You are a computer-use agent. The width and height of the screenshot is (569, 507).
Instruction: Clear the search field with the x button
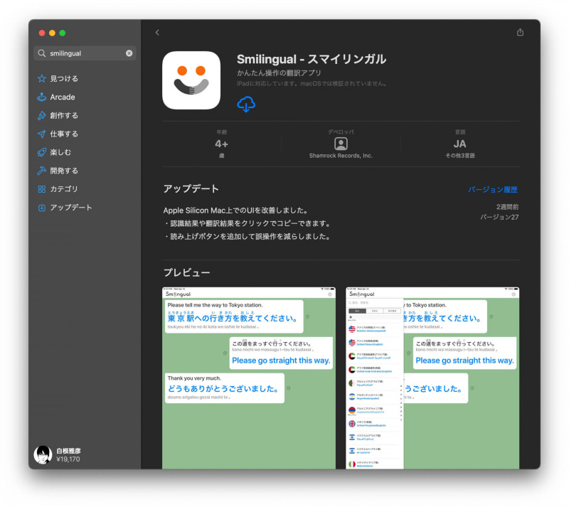[x=131, y=53]
